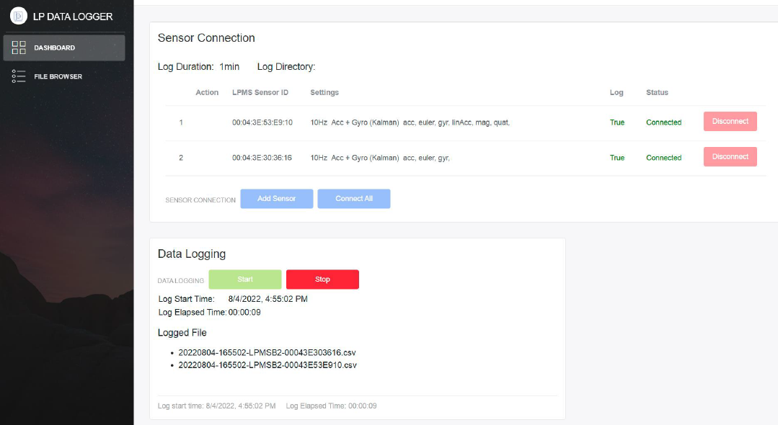Click the Settings column header
The image size is (778, 425).
[324, 92]
